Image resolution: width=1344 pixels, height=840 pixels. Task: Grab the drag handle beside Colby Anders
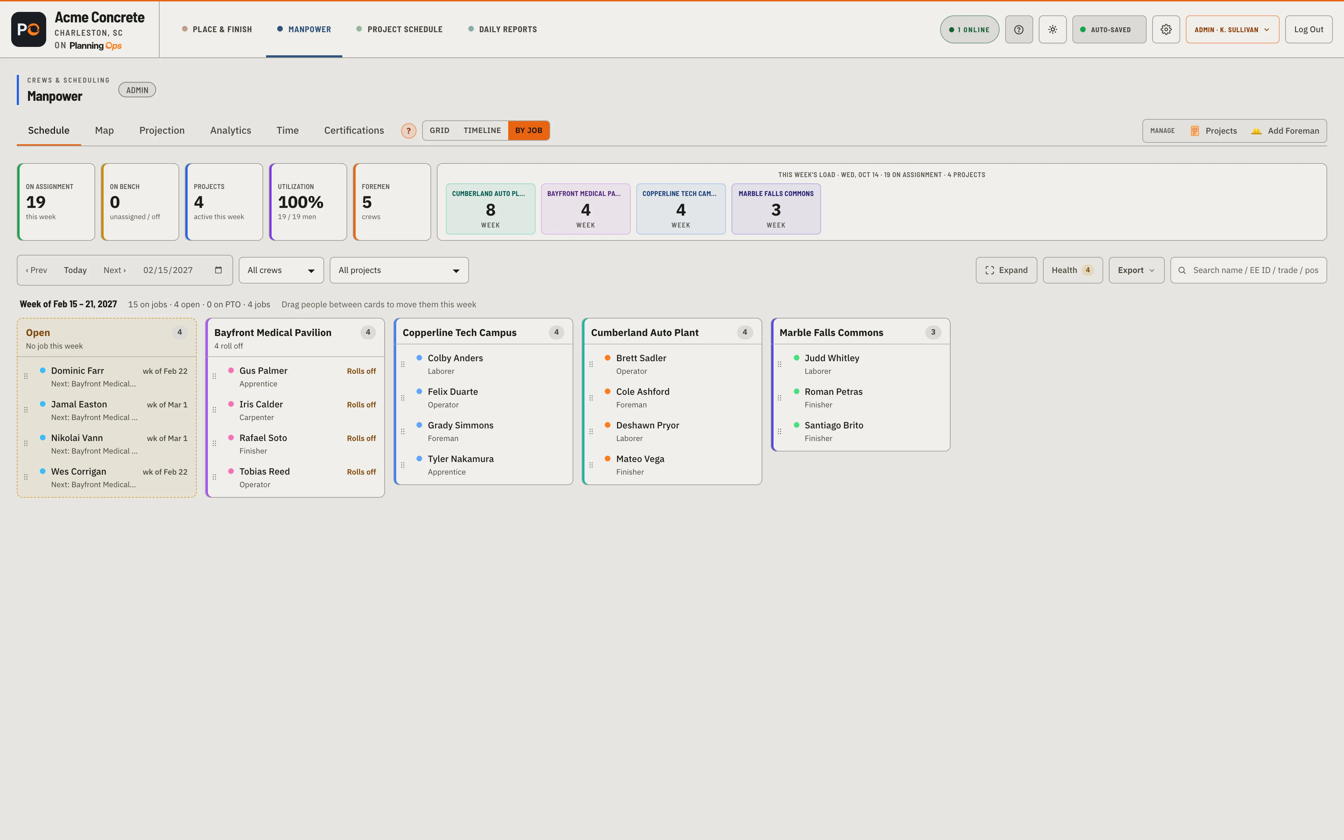tap(402, 364)
